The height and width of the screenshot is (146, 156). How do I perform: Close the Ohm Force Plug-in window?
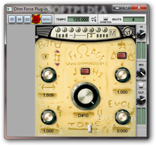click(x=139, y=8)
